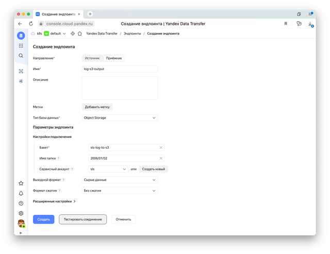Open the settings gear in sidebar
This screenshot has width=330, height=254.
21,213
